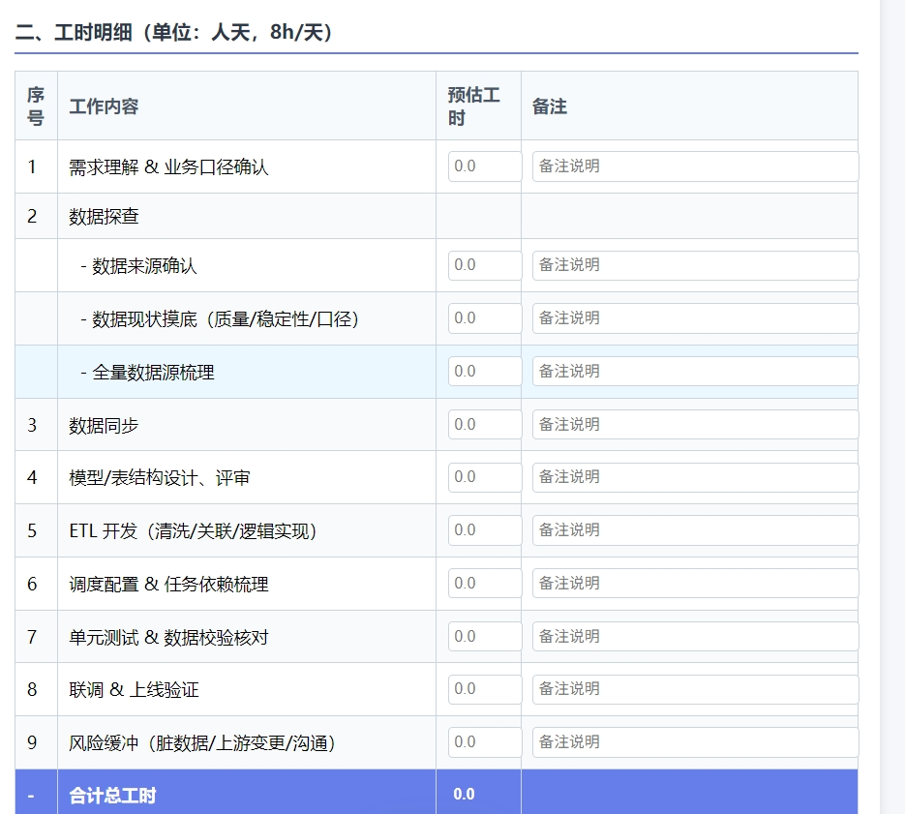The width and height of the screenshot is (905, 814).
Task: Click estimated hours field for 模型/表结构设计、评审
Action: [485, 477]
